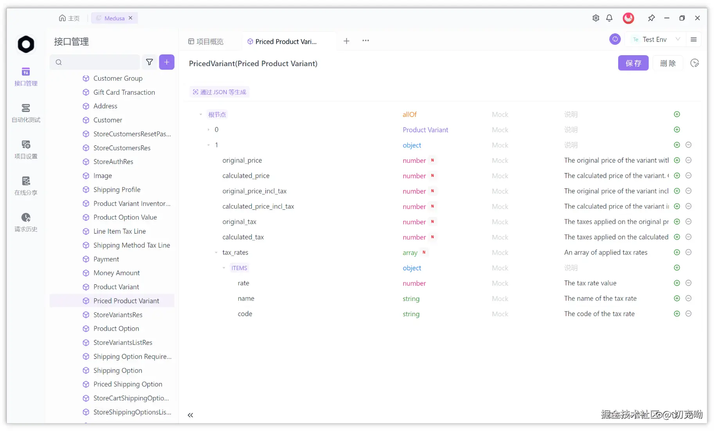Open the Product Variant reference link
Screen dimensions: 714x431
425,130
